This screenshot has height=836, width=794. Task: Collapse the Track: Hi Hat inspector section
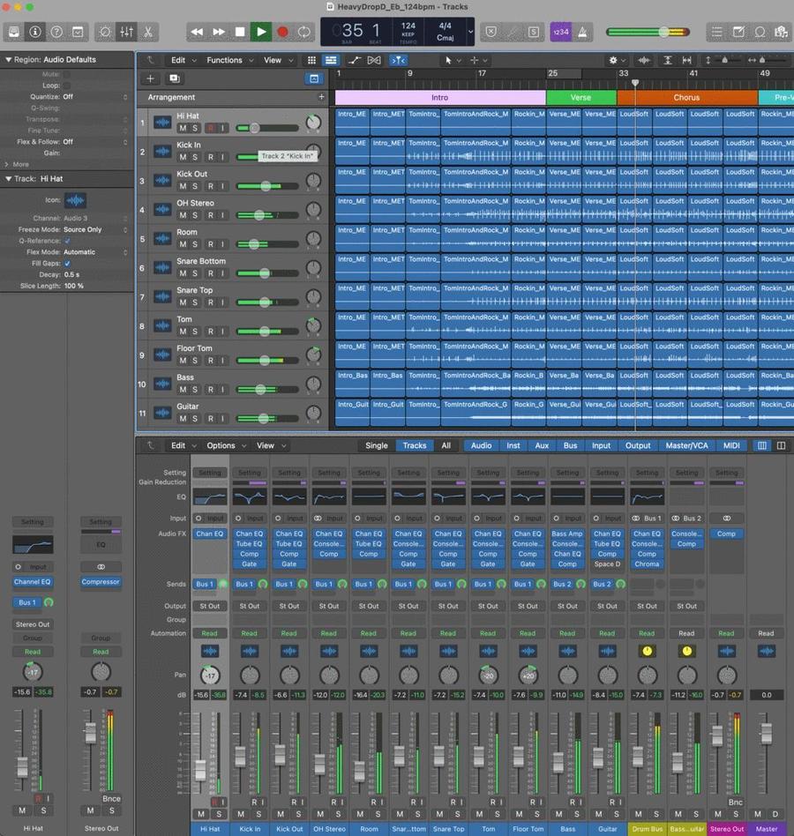point(8,179)
